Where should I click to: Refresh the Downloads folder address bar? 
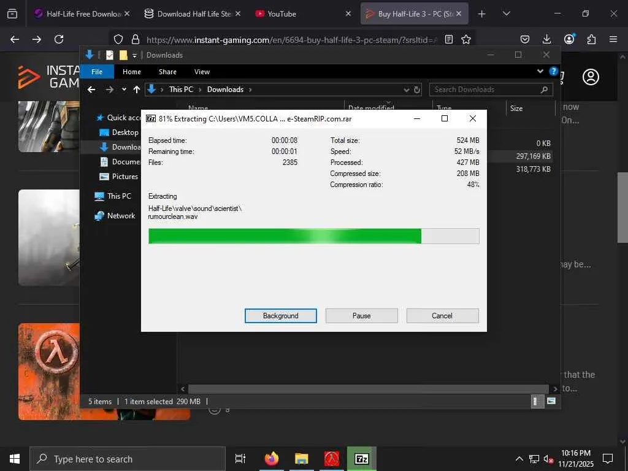tap(417, 90)
